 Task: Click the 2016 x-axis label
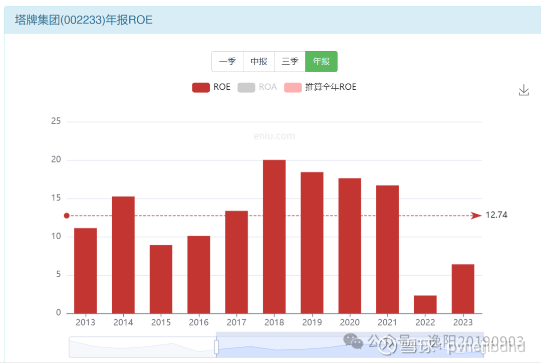point(199,322)
